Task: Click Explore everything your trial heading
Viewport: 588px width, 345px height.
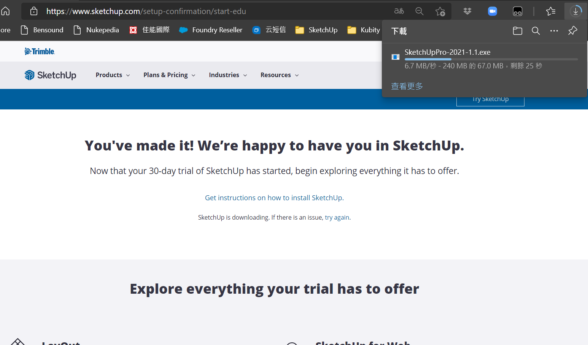Action: point(274,289)
